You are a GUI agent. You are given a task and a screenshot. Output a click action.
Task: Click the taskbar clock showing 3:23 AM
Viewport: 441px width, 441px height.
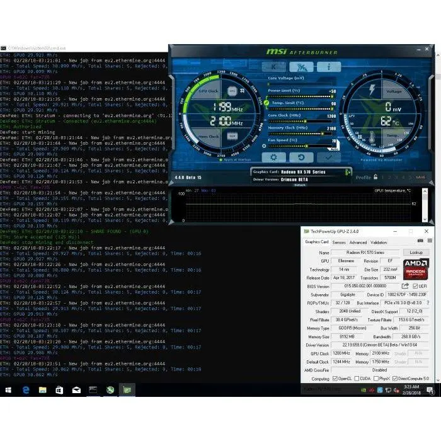coord(411,390)
